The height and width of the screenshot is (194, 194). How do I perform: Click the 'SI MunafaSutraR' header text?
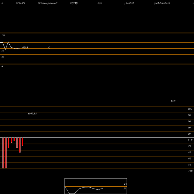pyautogui.click(x=48, y=3)
